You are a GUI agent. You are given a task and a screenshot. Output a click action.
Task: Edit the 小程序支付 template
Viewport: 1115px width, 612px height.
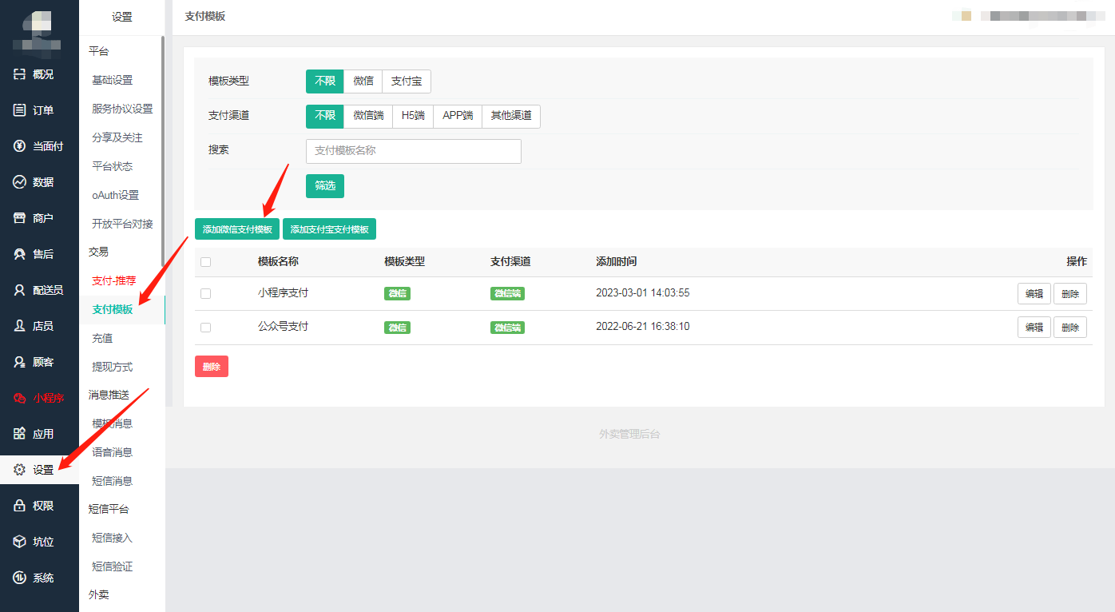pyautogui.click(x=1034, y=294)
